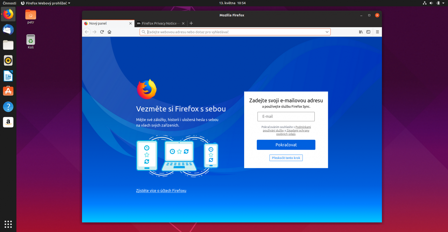Screen dimensions: 448x232
Task: Reload the current page
Action: pos(102,32)
